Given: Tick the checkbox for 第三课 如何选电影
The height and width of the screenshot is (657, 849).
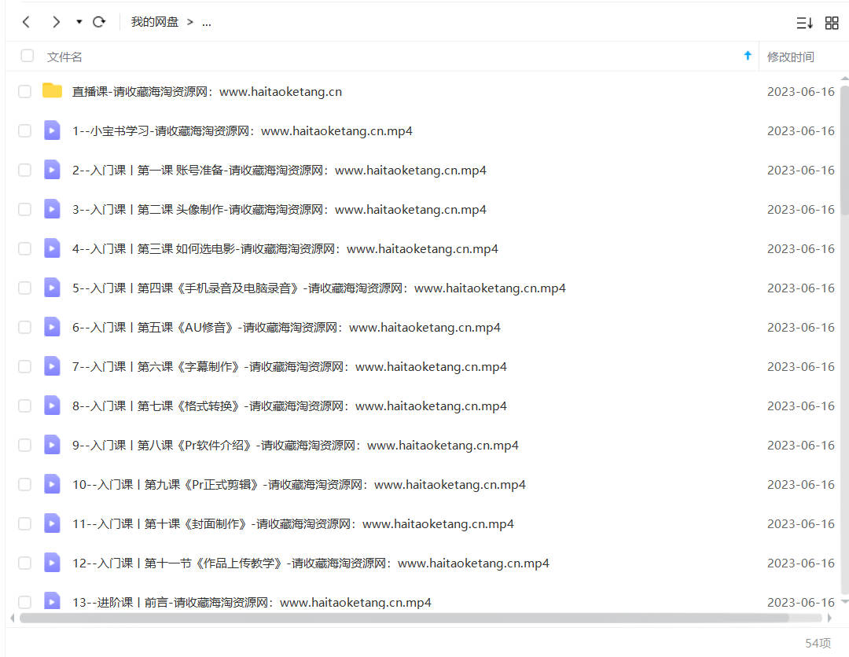Looking at the screenshot, I should tap(24, 248).
